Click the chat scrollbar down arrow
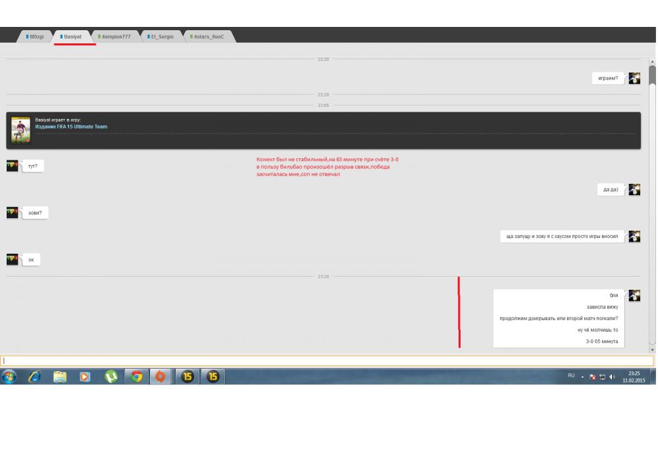This screenshot has height=460, width=658. [652, 350]
